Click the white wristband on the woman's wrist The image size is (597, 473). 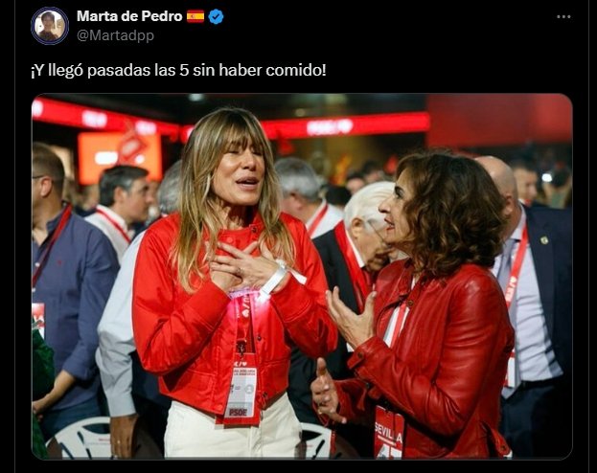(276, 279)
